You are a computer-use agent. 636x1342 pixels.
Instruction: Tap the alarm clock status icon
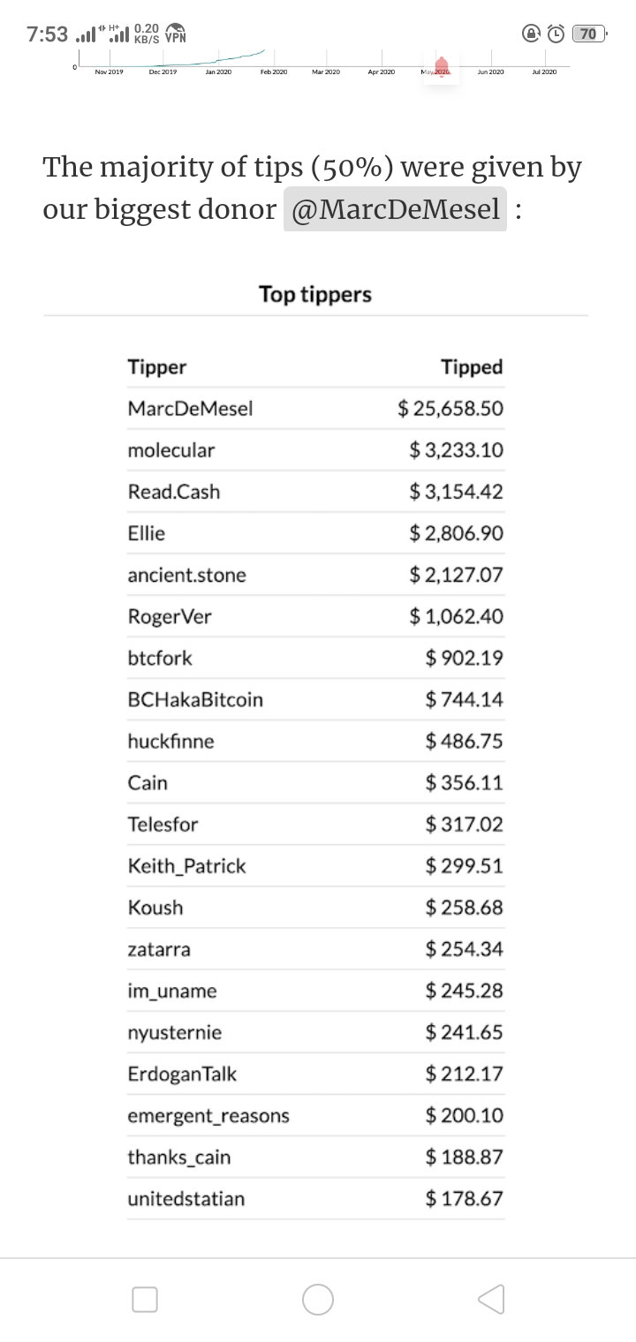tap(556, 34)
